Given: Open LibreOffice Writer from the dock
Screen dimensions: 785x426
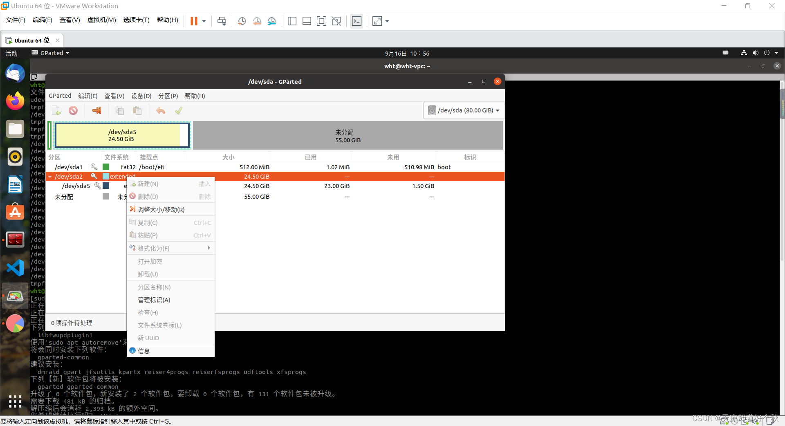Looking at the screenshot, I should pos(15,184).
